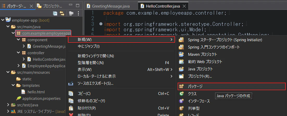Create a new クラス

[232, 94]
